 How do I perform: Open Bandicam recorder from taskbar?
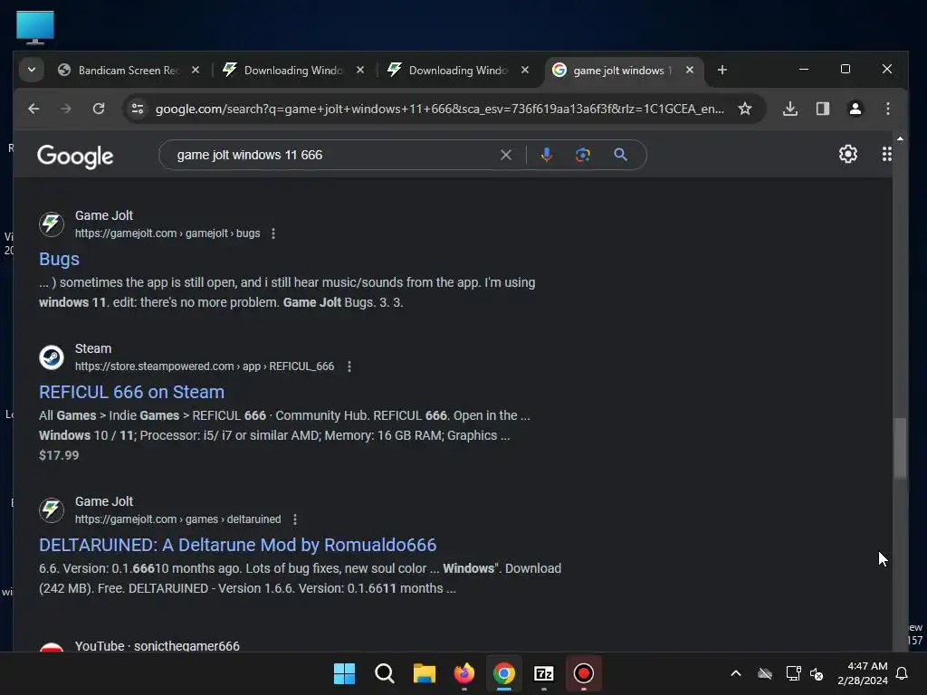pos(584,673)
